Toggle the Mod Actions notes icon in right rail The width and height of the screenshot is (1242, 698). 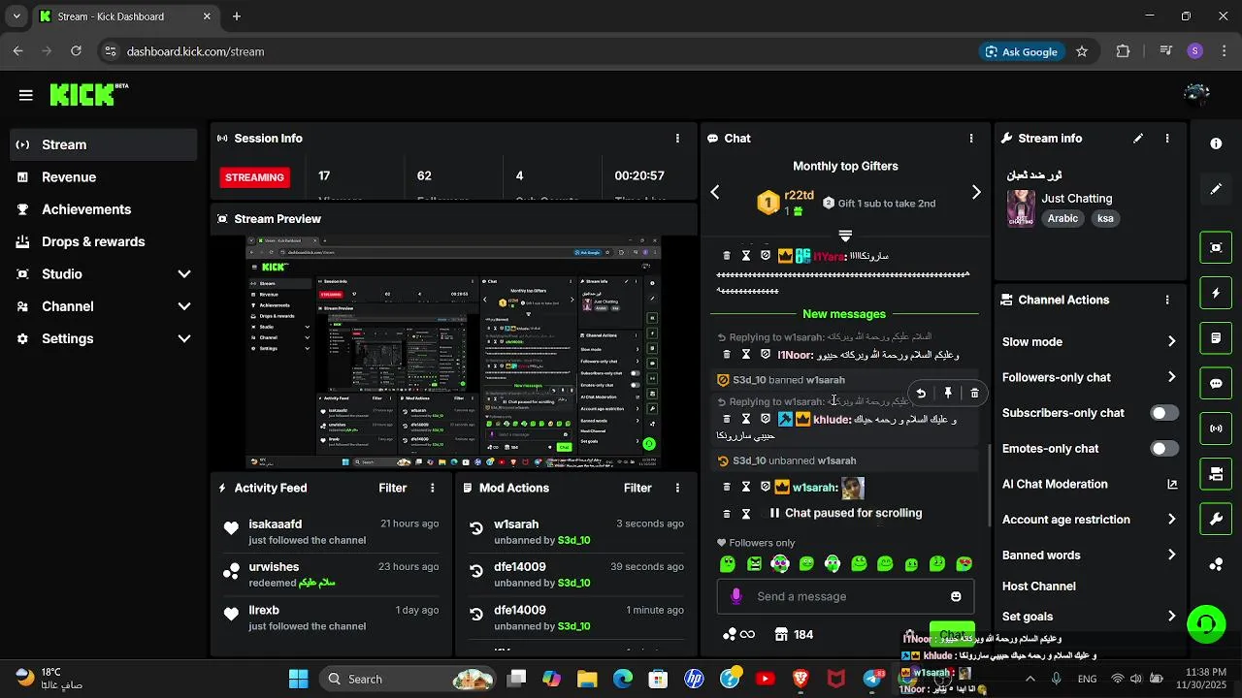click(x=1216, y=338)
